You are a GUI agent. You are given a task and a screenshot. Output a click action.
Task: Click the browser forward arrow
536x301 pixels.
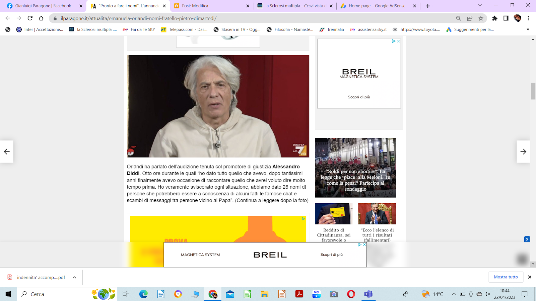[x=19, y=18]
